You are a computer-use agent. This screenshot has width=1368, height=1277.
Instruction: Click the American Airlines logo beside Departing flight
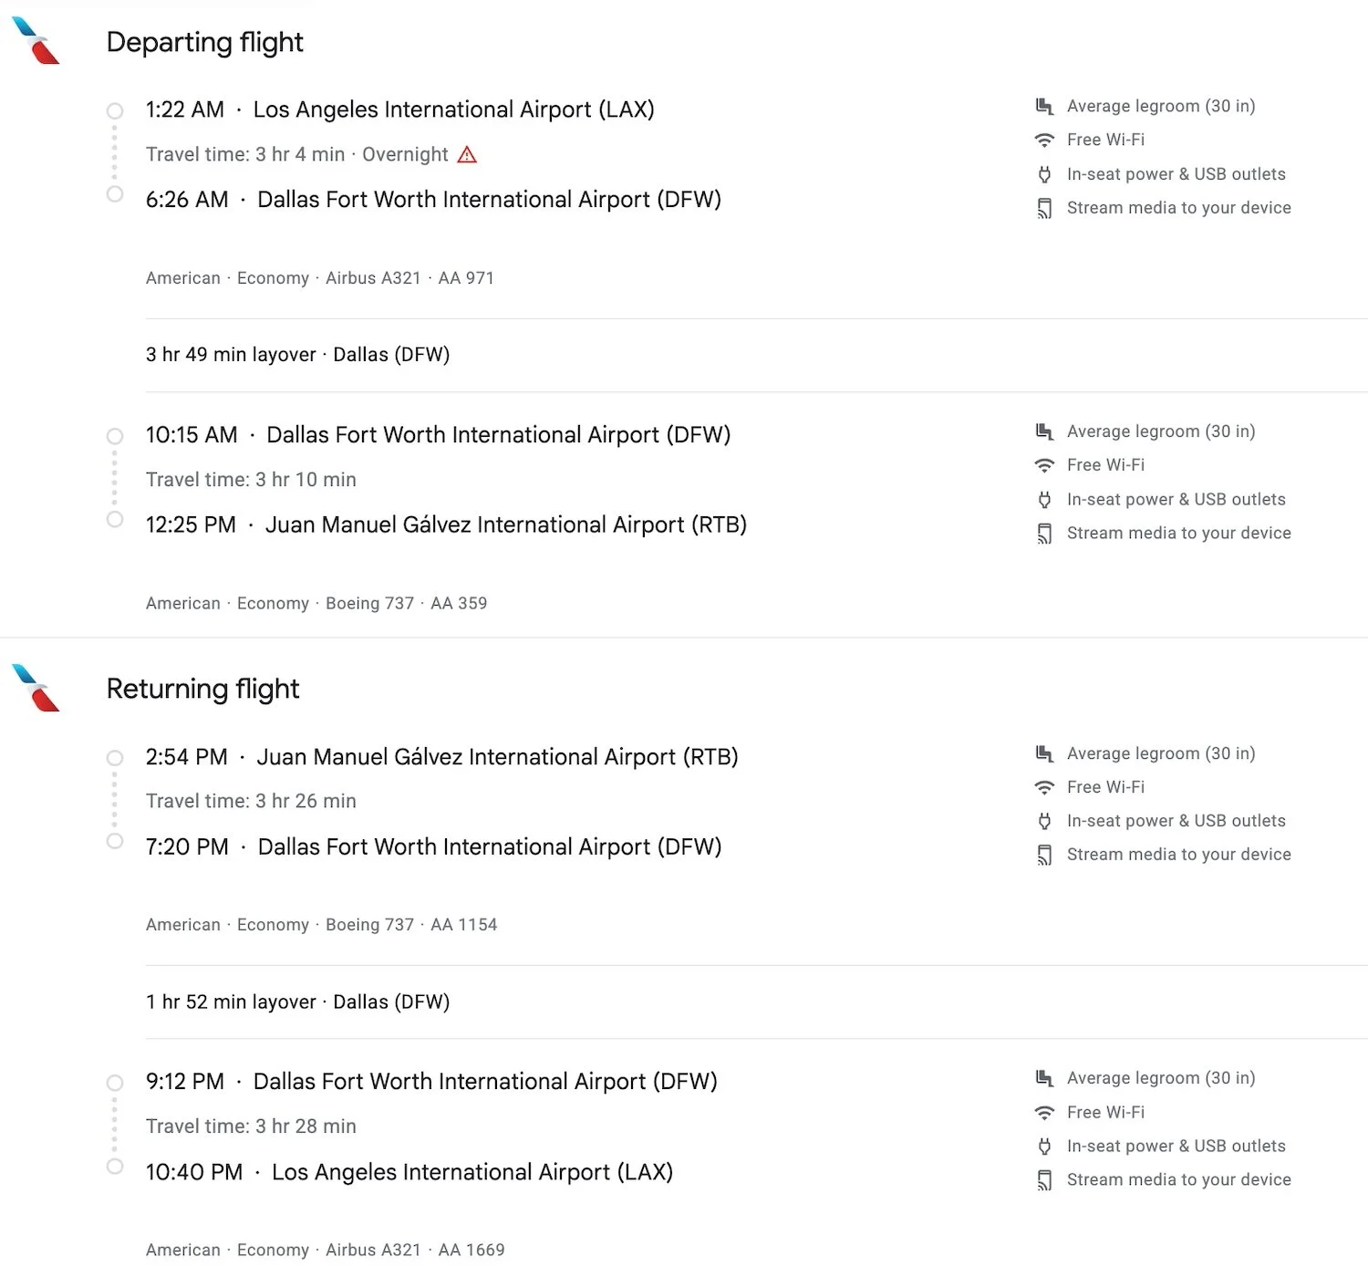36,41
